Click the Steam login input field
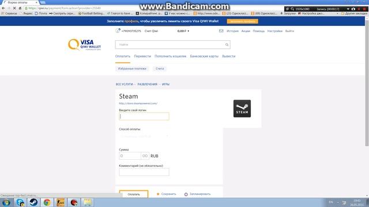This screenshot has width=369, height=207. click(144, 116)
